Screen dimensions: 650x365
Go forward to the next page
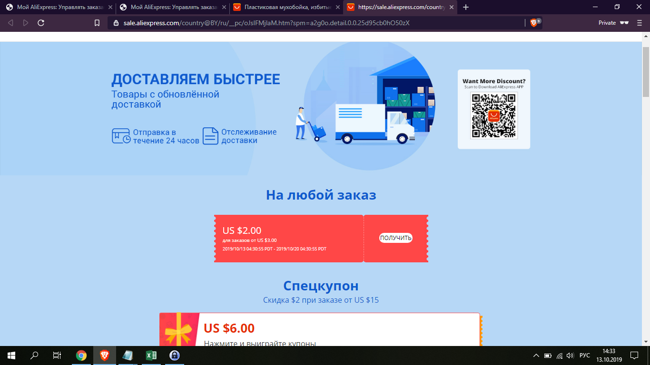pos(26,23)
